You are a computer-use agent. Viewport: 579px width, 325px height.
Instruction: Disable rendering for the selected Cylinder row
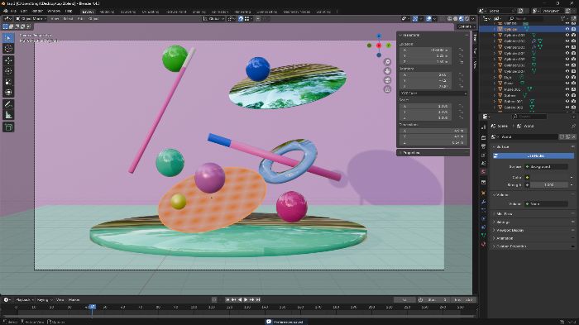coord(573,29)
